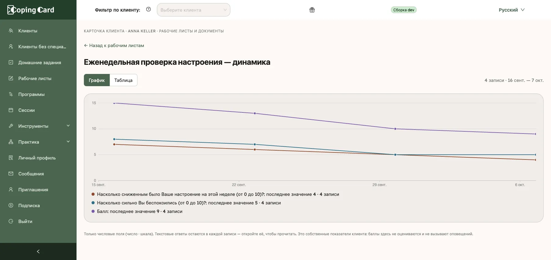Switch to the График tab

click(97, 80)
